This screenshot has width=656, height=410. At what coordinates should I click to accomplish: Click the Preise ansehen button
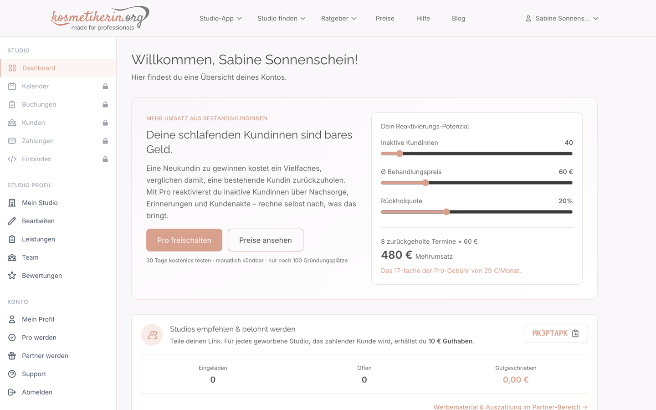click(266, 240)
